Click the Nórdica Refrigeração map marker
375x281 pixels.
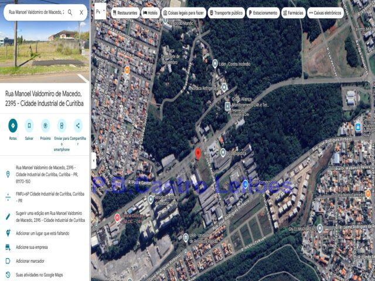[x=224, y=87]
